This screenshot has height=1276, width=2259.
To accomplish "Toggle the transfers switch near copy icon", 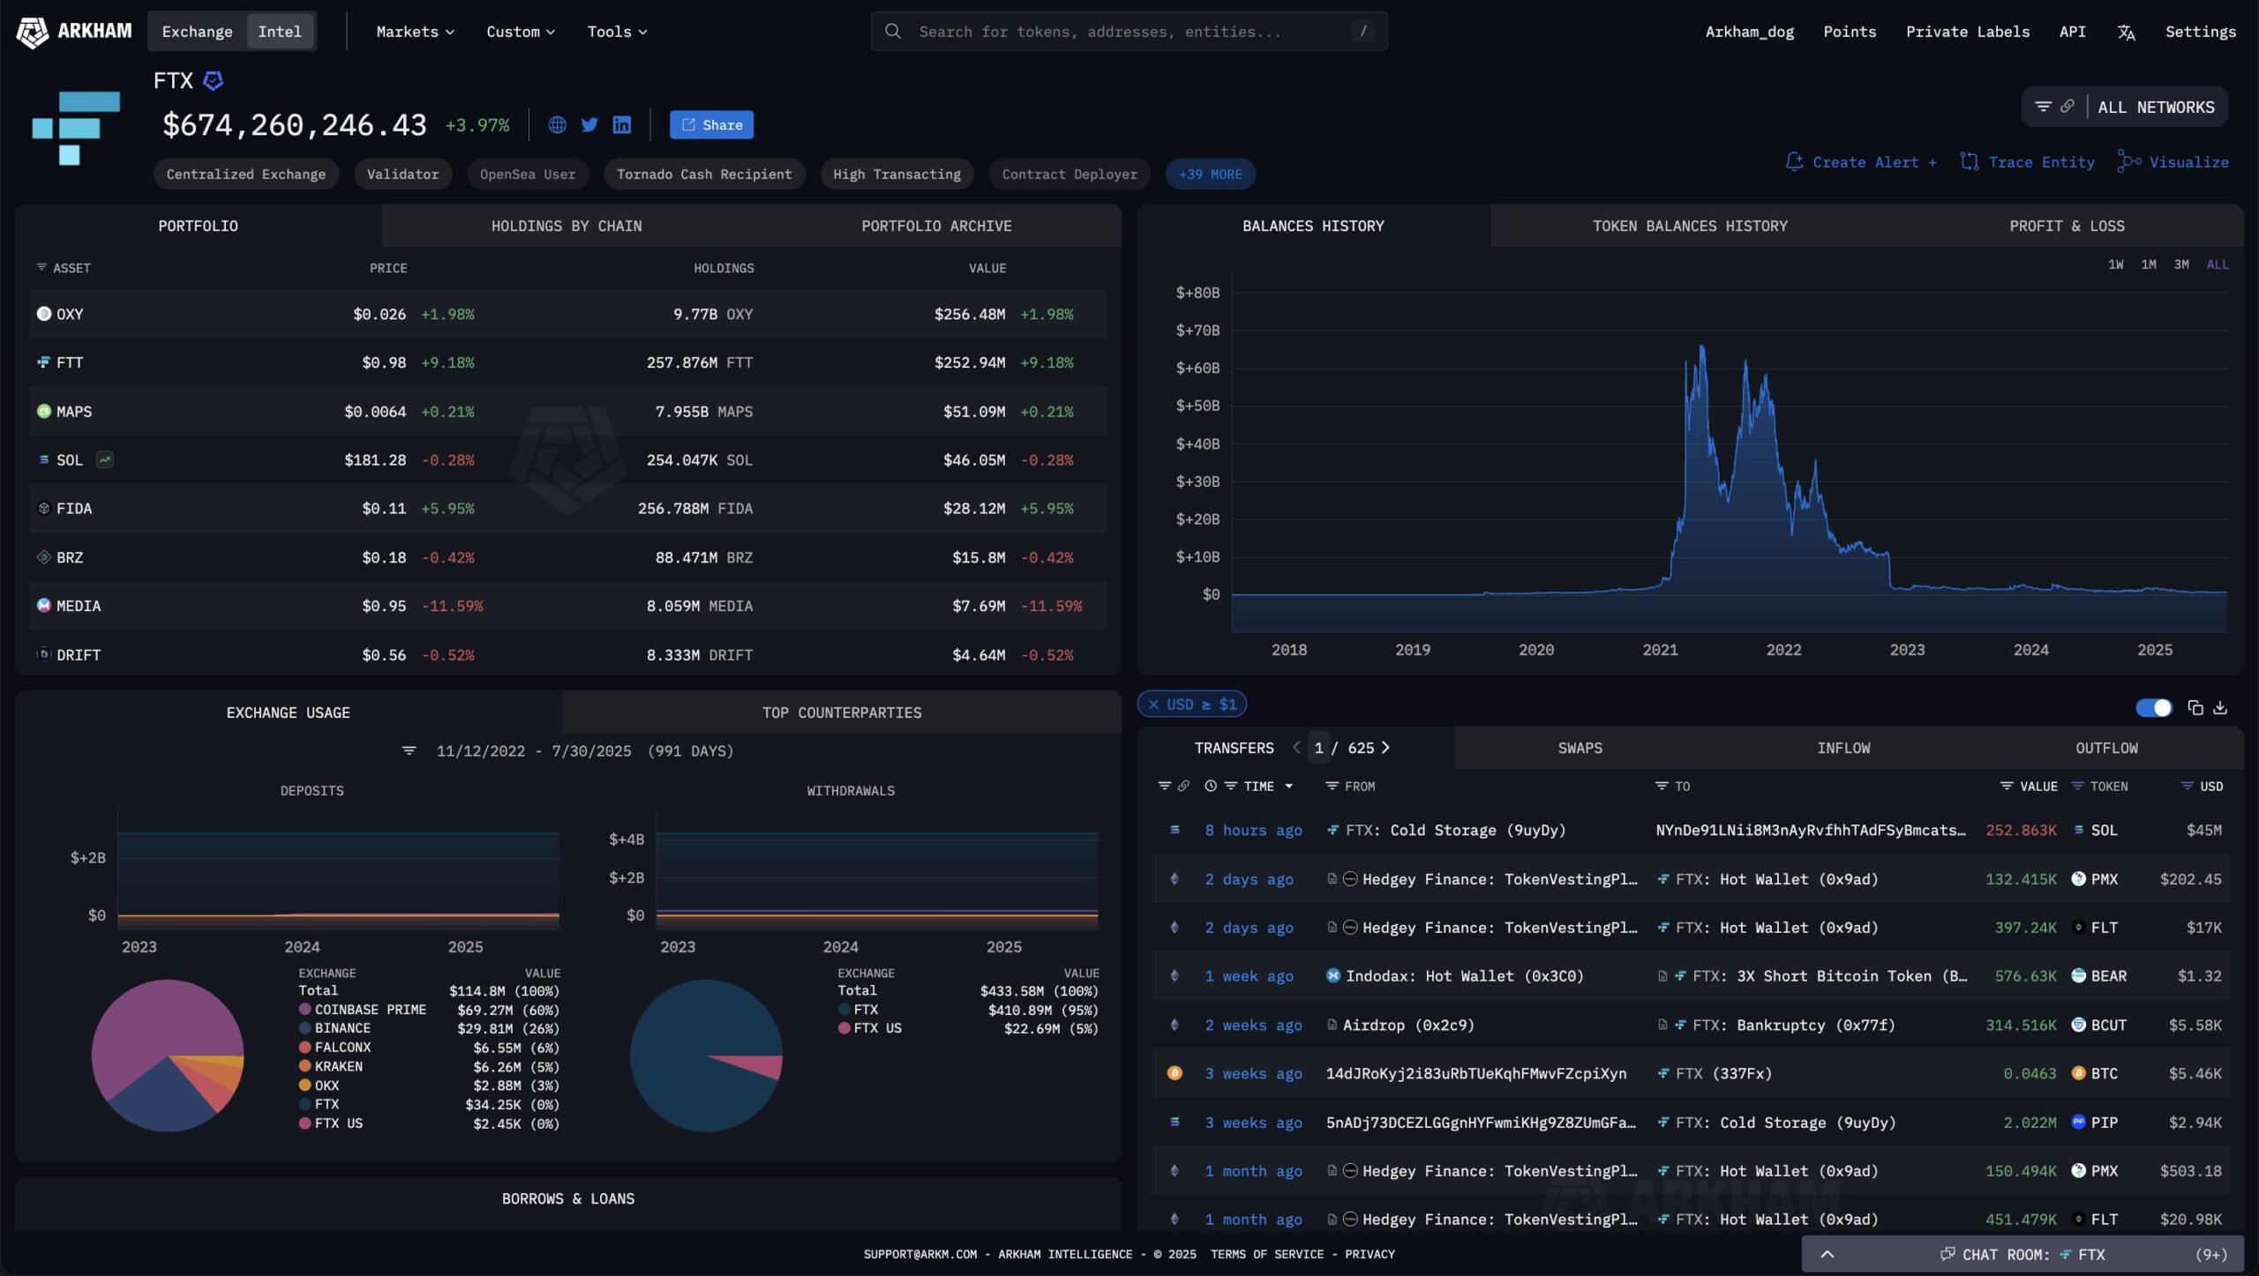I will coord(2153,707).
